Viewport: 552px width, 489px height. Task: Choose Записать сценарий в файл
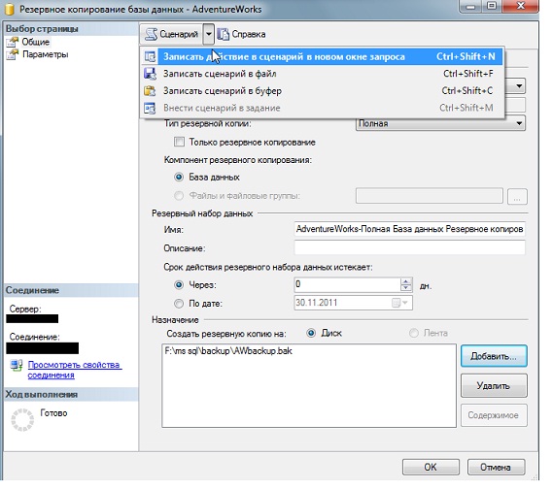pyautogui.click(x=322, y=74)
